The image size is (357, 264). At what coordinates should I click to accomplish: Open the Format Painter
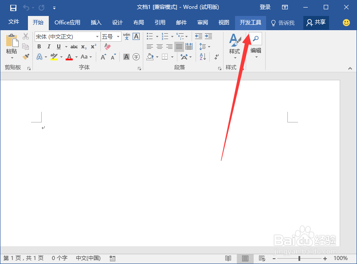click(x=26, y=56)
